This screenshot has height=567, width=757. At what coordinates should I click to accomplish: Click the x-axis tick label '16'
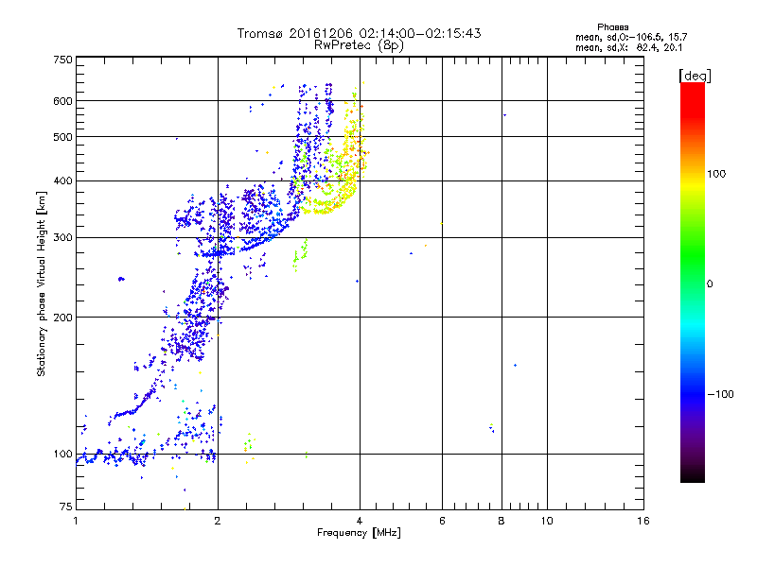tap(643, 521)
